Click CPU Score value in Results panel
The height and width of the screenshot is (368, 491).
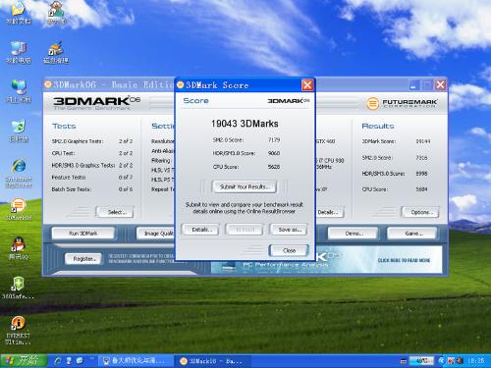point(421,189)
